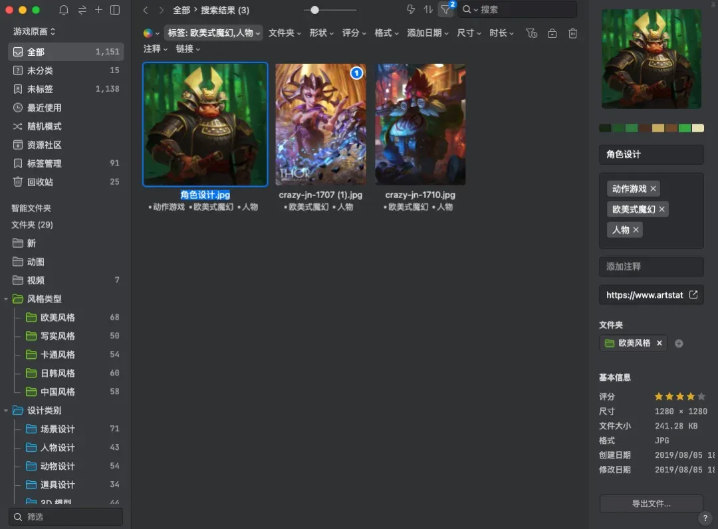The image size is (718, 529).
Task: Collapse the 设计类别 folder group
Action: point(6,411)
